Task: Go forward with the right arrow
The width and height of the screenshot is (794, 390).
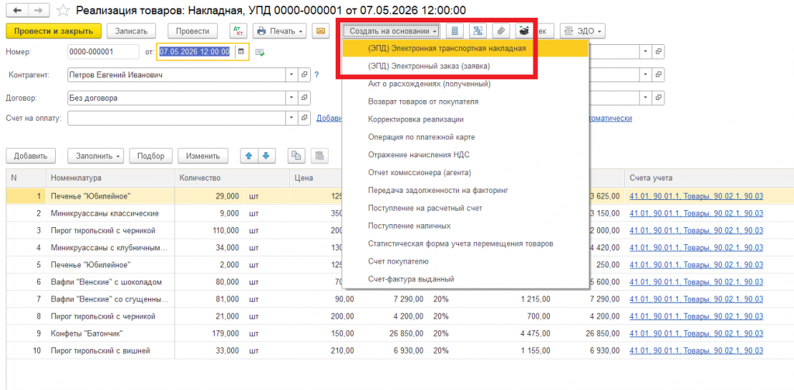Action: pos(37,10)
